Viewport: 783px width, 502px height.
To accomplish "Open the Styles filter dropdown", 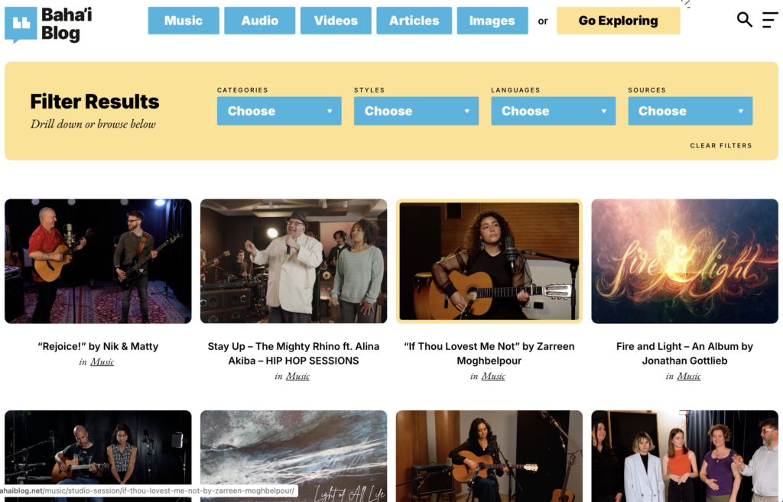I will point(416,111).
